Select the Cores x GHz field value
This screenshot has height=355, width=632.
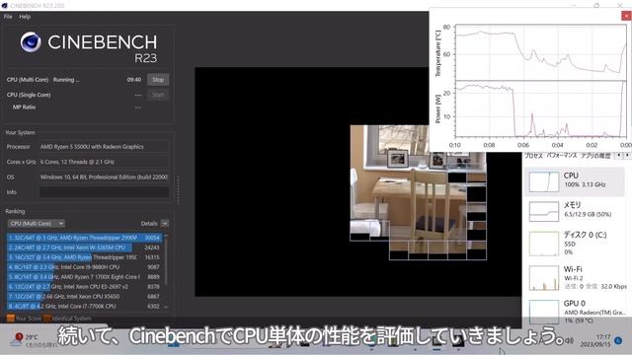[104, 162]
